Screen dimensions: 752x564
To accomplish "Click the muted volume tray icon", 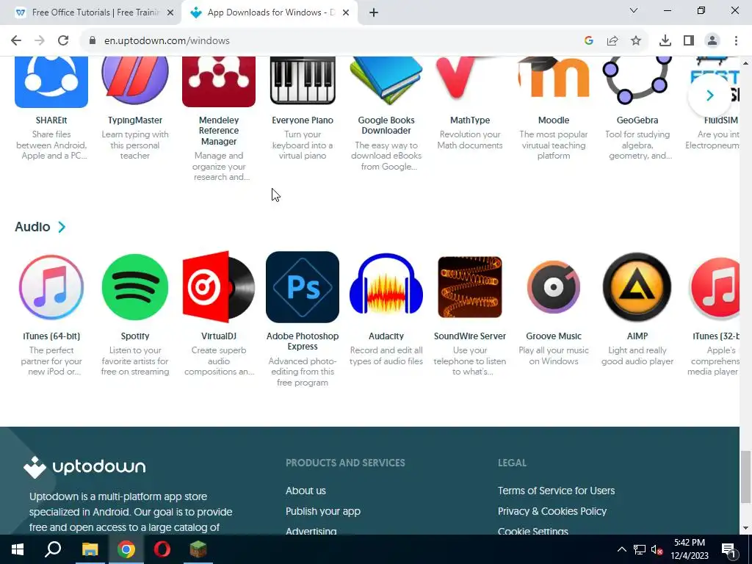I will pyautogui.click(x=657, y=549).
